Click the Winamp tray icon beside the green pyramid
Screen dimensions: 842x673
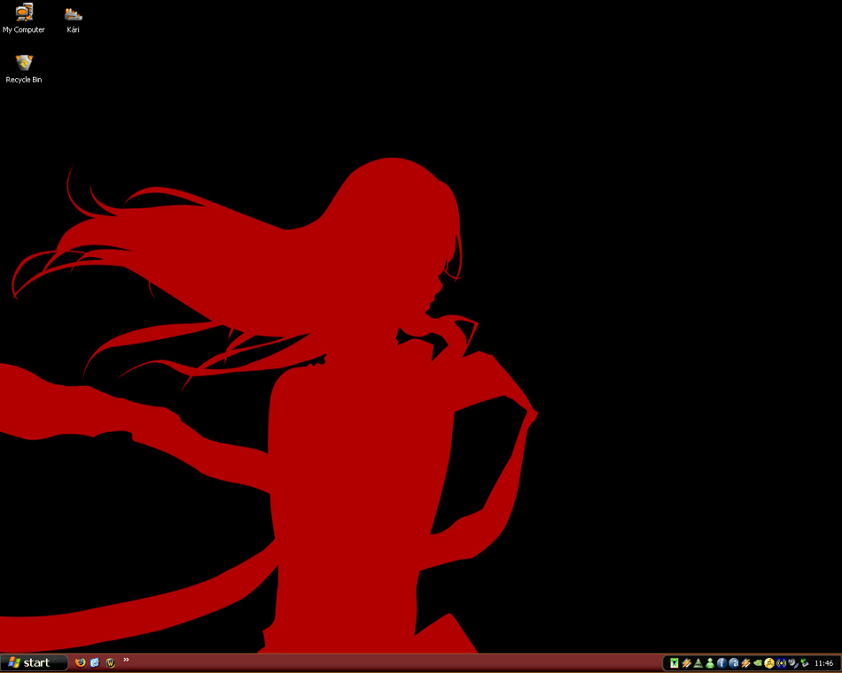tap(686, 663)
